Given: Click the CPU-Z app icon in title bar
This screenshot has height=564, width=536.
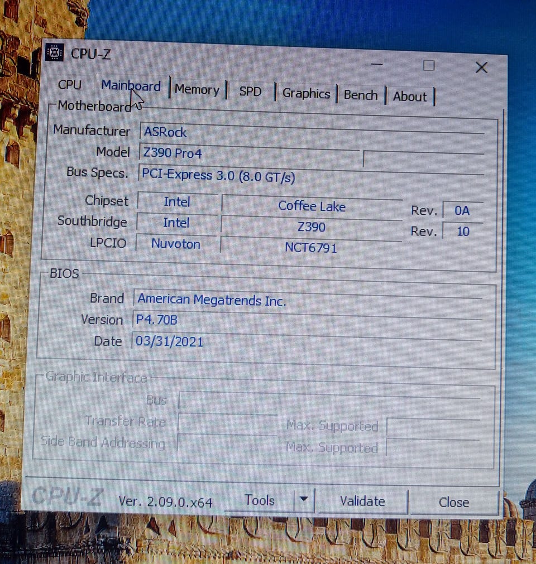Looking at the screenshot, I should (54, 52).
